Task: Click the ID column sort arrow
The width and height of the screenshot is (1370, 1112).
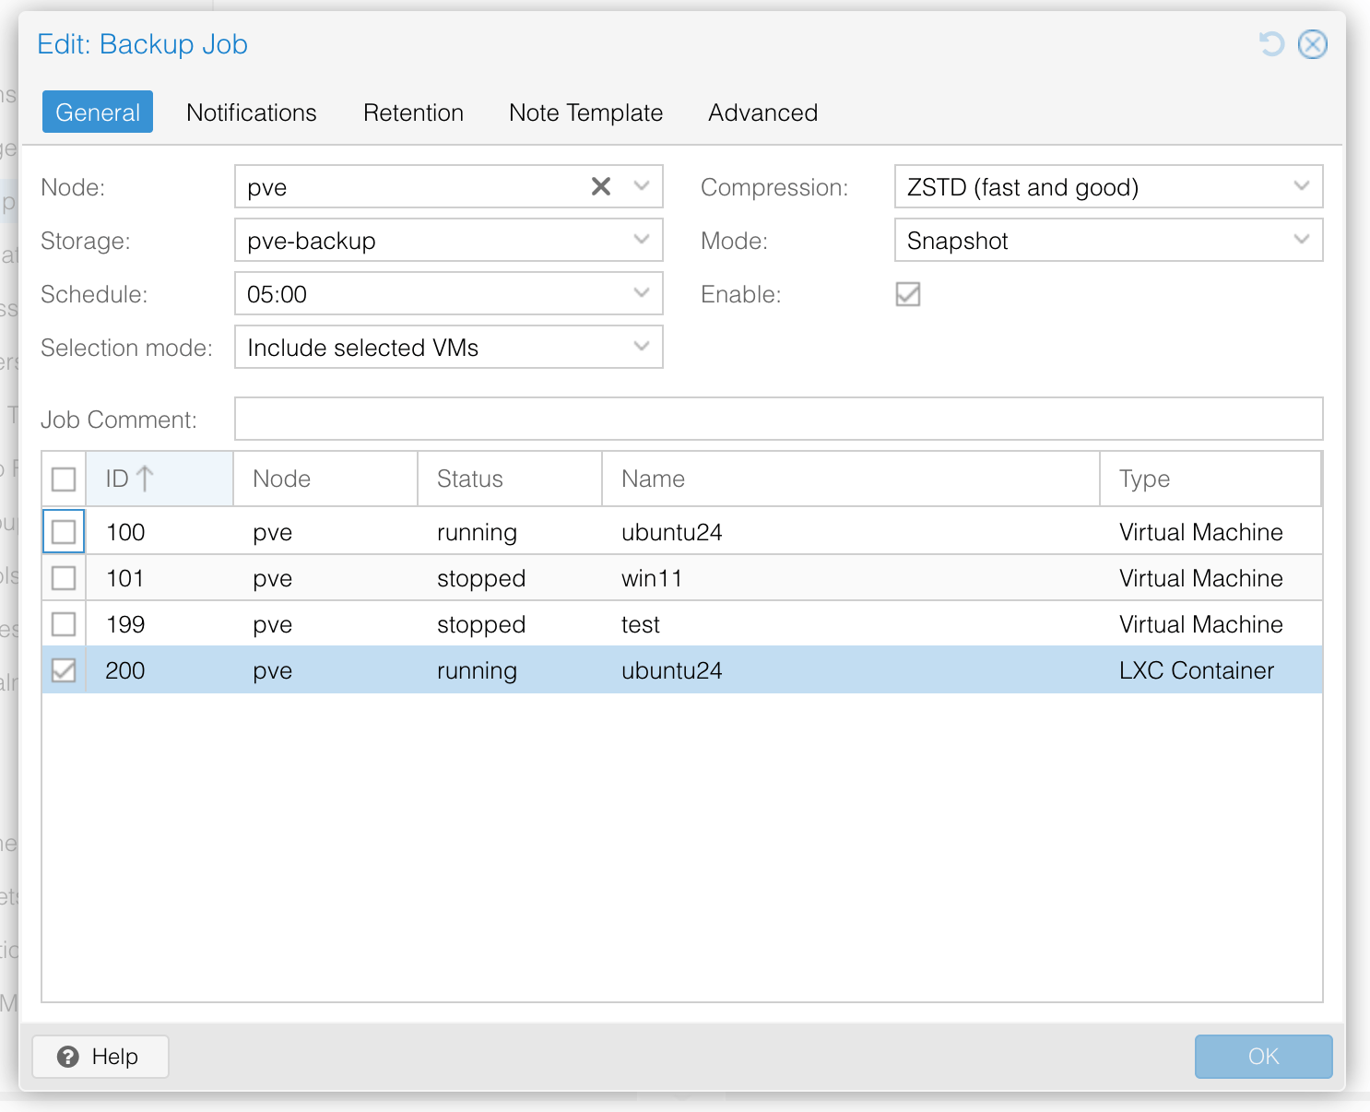Action: pos(145,479)
